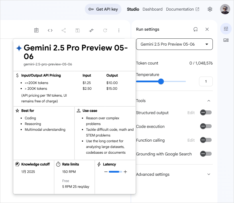
Task: Open the settings gear icon
Action: [210, 9]
